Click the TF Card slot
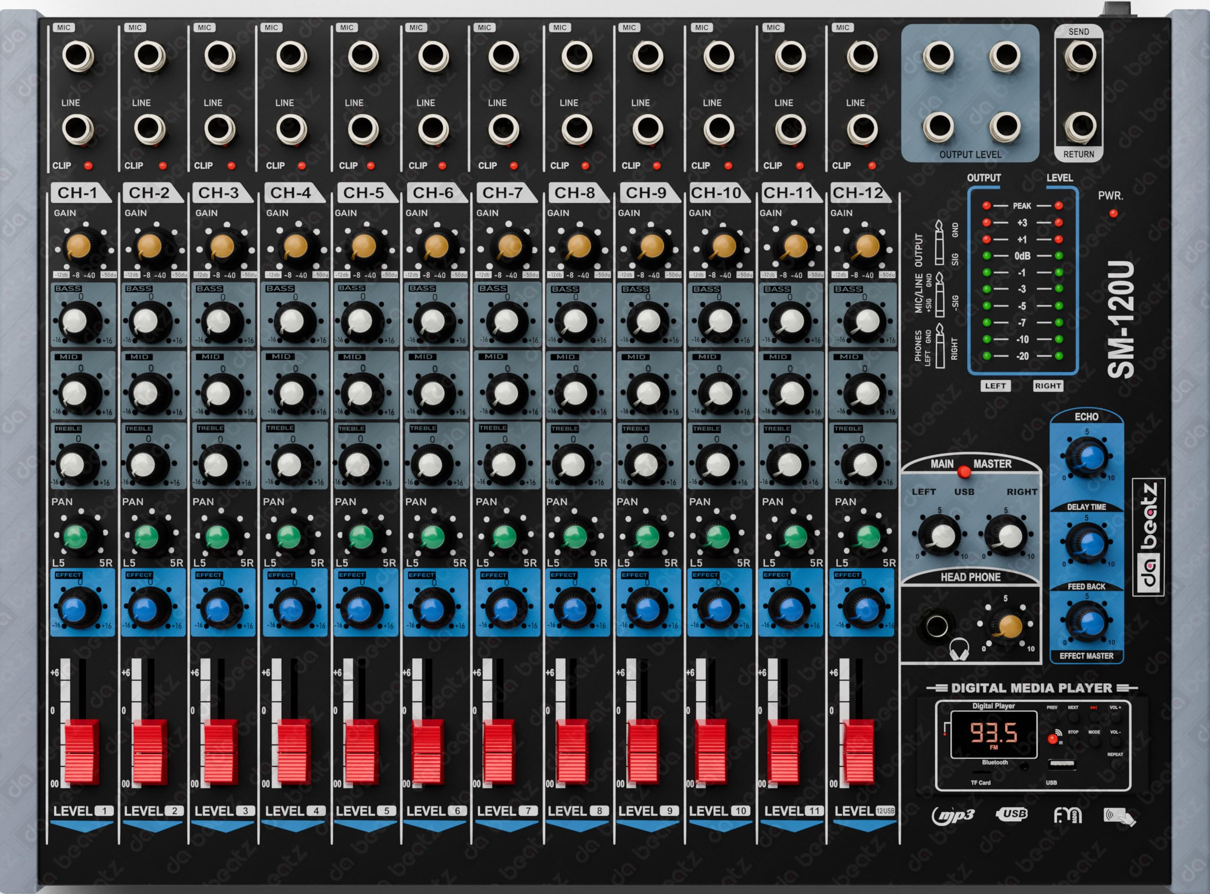Screen dimensions: 1210x894 (982, 772)
